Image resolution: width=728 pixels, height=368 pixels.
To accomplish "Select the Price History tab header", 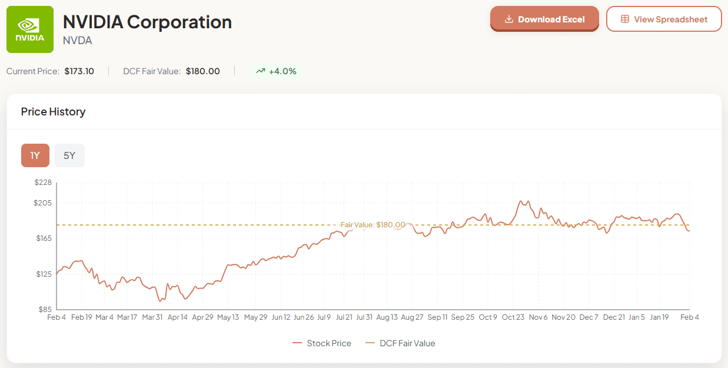I will 53,111.
